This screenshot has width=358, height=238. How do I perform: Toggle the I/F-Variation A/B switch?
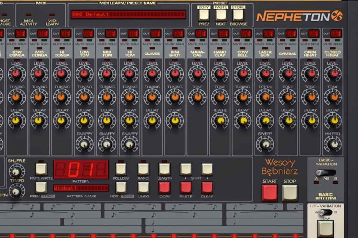point(326,212)
